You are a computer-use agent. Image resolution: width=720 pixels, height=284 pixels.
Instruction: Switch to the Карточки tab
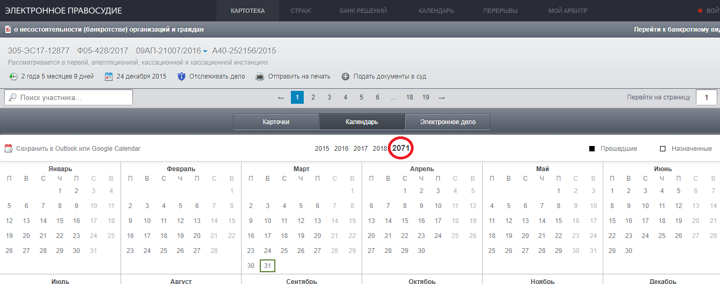point(276,122)
